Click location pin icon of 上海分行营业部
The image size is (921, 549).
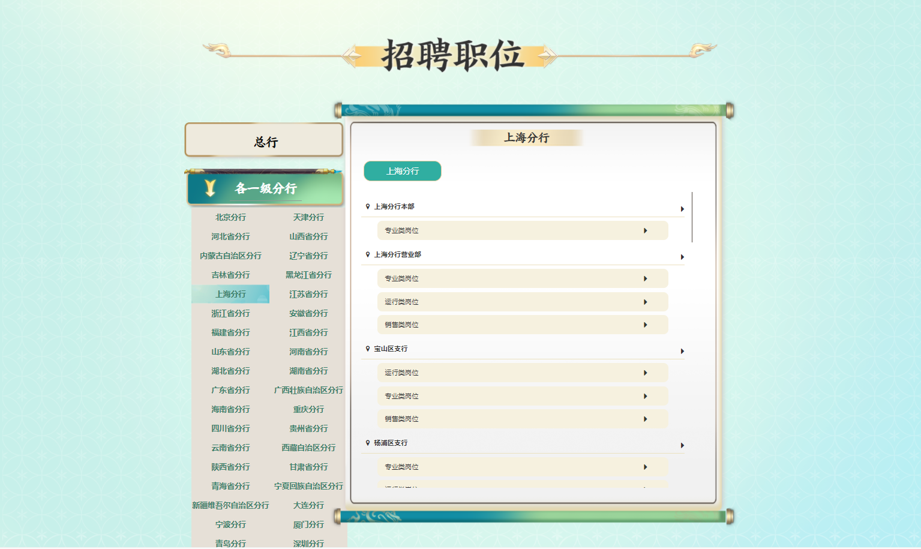(x=368, y=254)
